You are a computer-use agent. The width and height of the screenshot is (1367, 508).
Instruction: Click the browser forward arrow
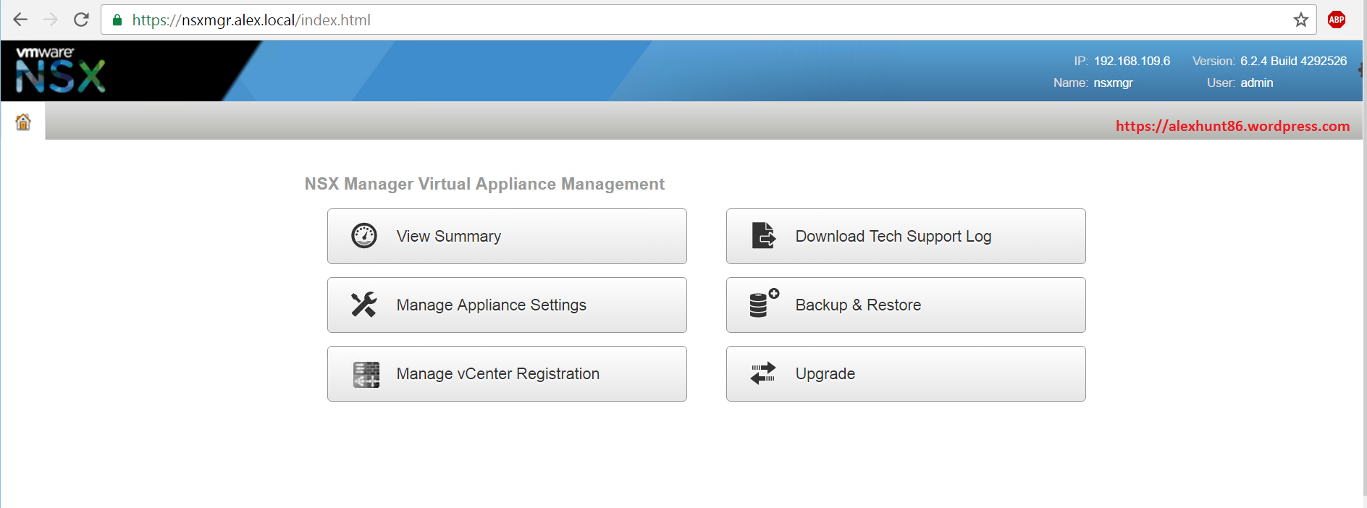[x=51, y=20]
